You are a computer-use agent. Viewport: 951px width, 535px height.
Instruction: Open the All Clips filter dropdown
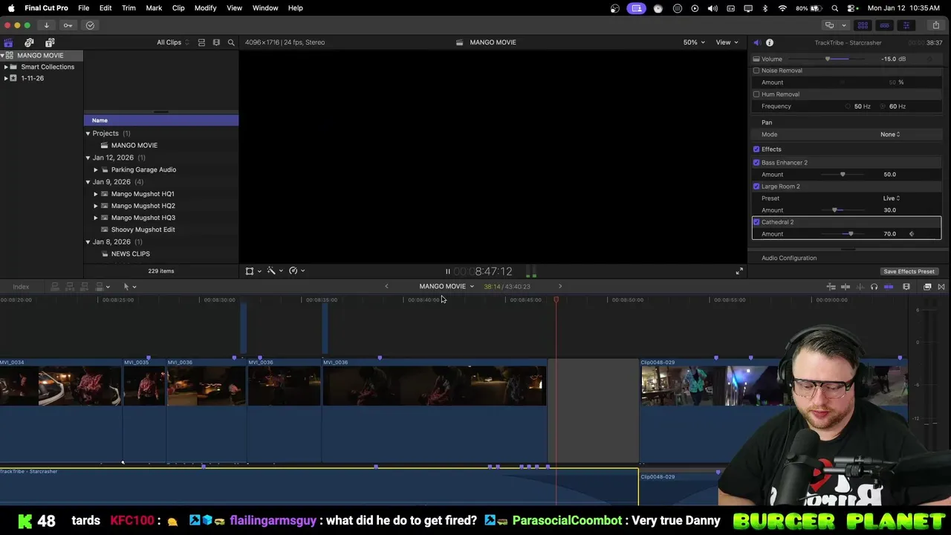click(x=172, y=42)
